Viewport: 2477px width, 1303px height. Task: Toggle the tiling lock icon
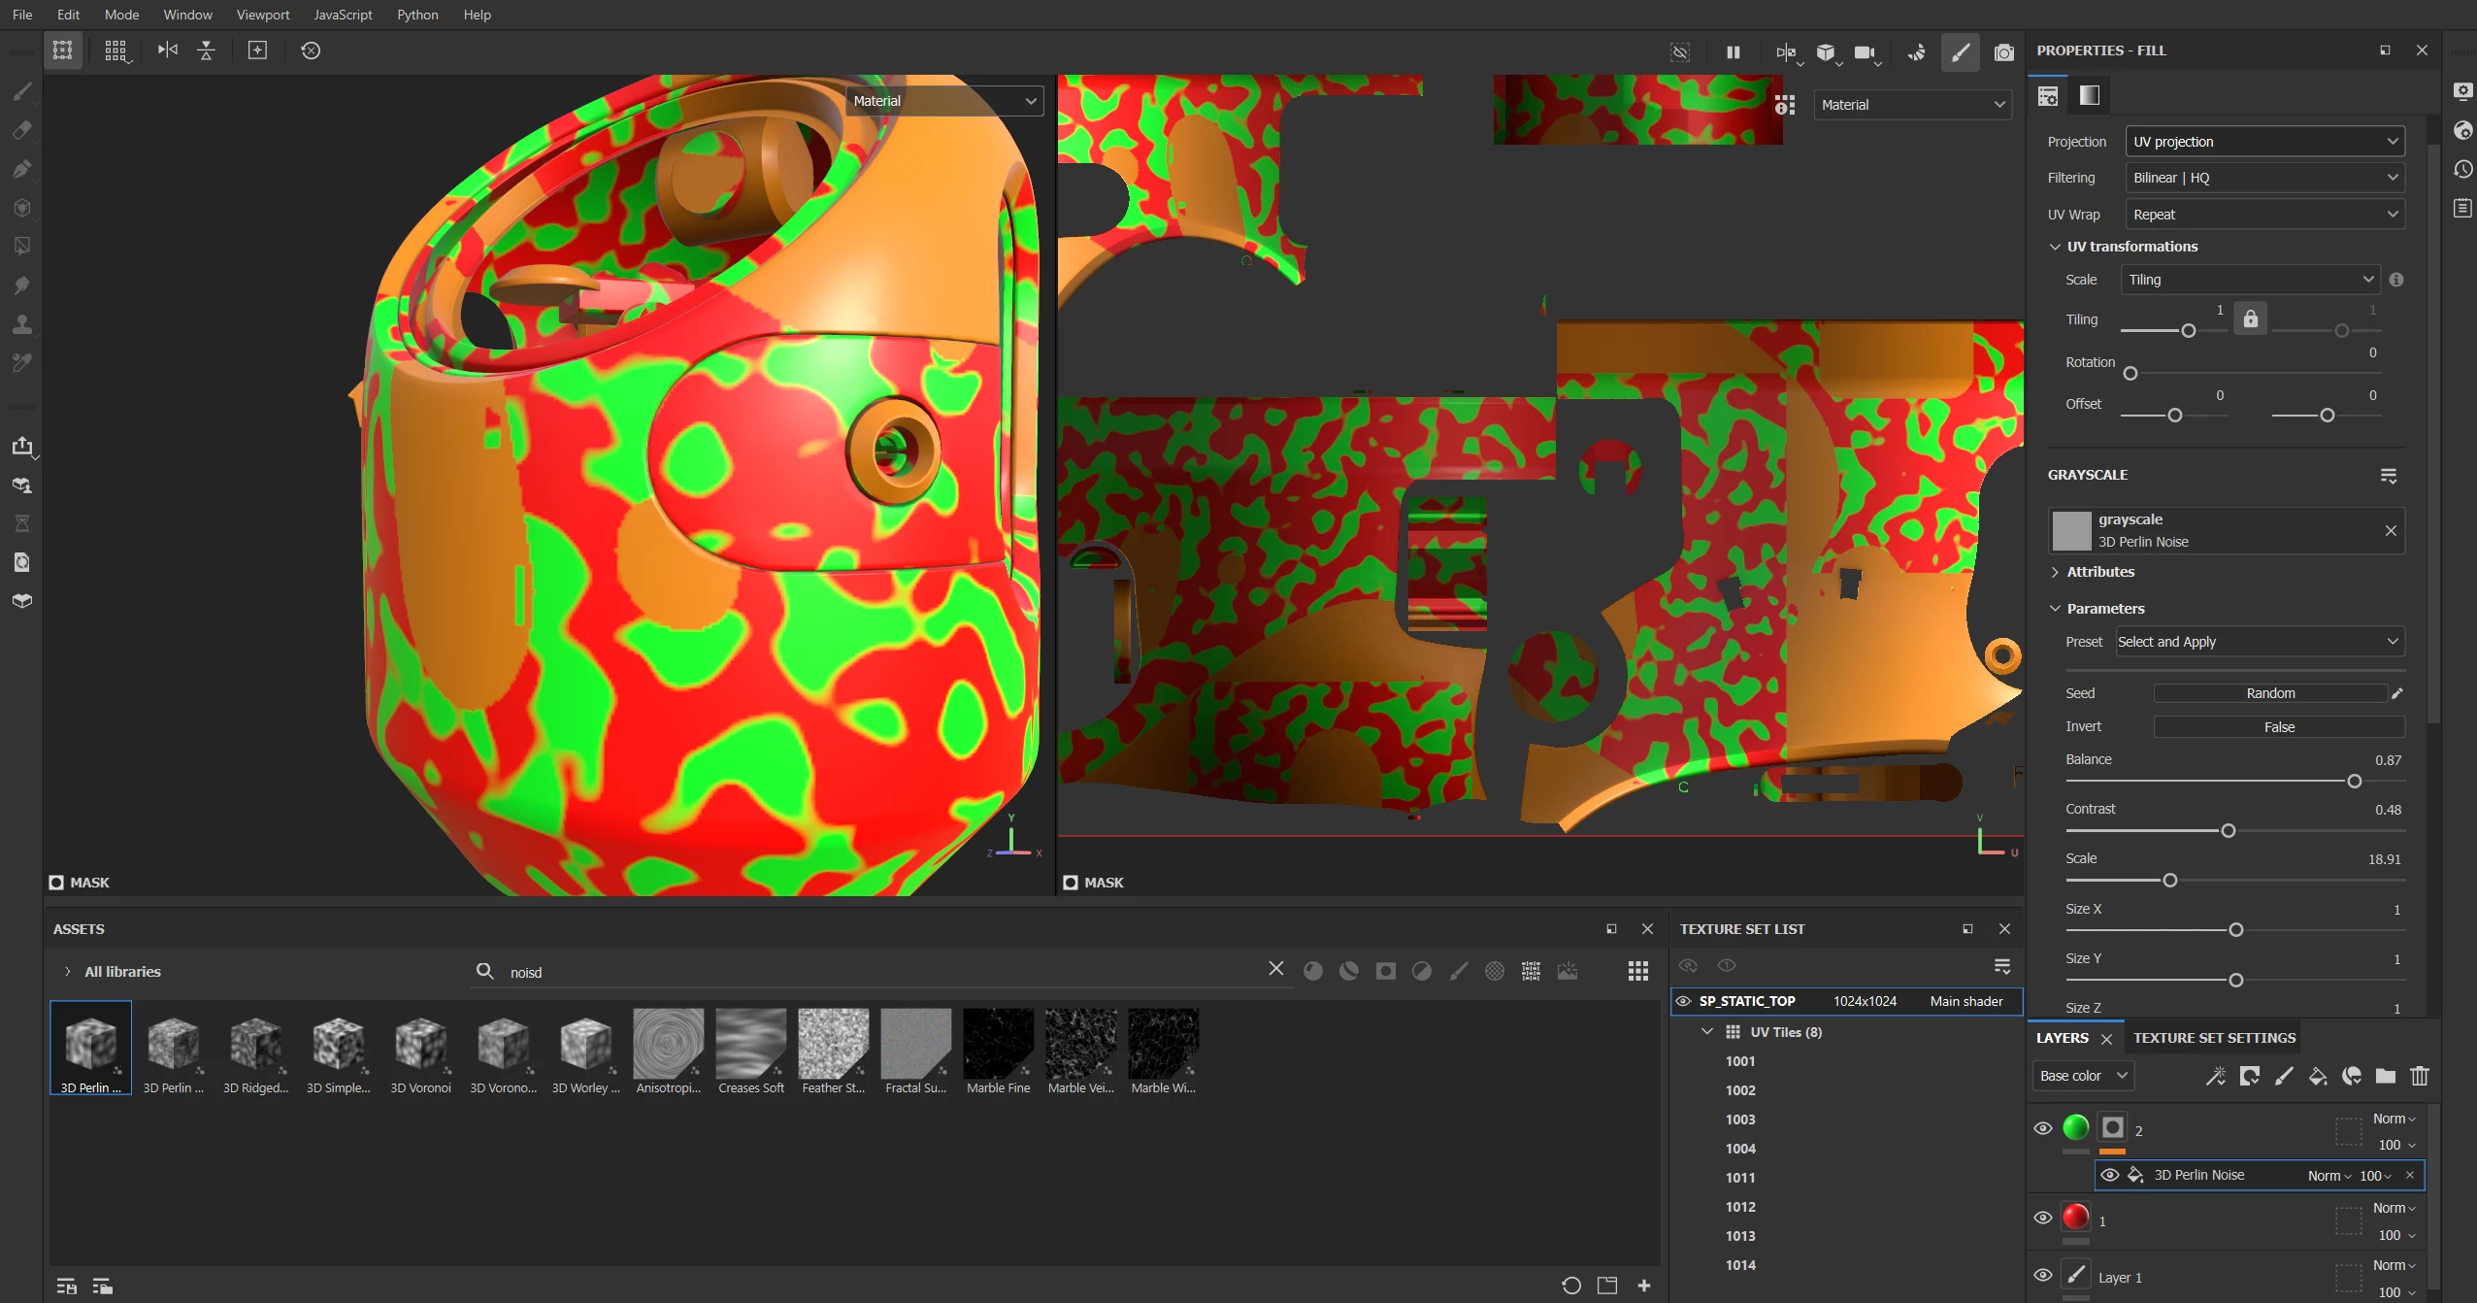(x=2250, y=318)
